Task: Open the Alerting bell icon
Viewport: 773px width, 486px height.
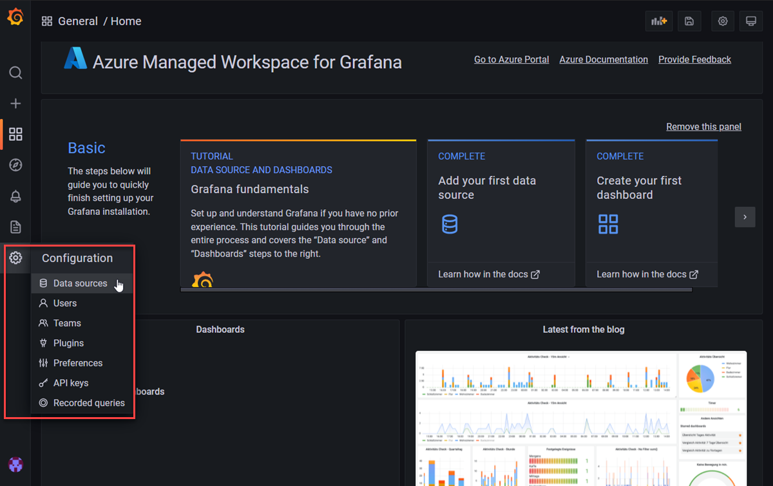Action: tap(15, 196)
